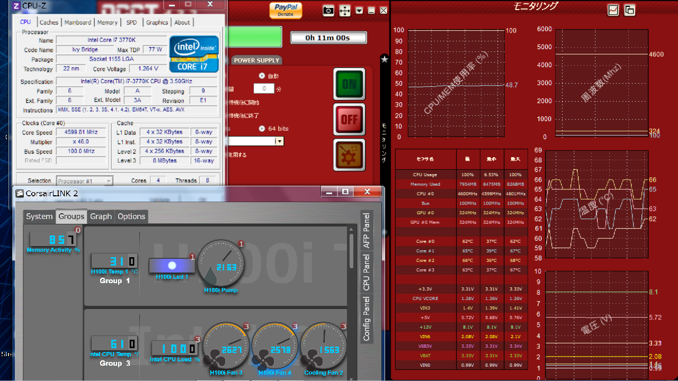Click the minutes input field in OCCT
The image size is (678, 381).
click(x=264, y=88)
